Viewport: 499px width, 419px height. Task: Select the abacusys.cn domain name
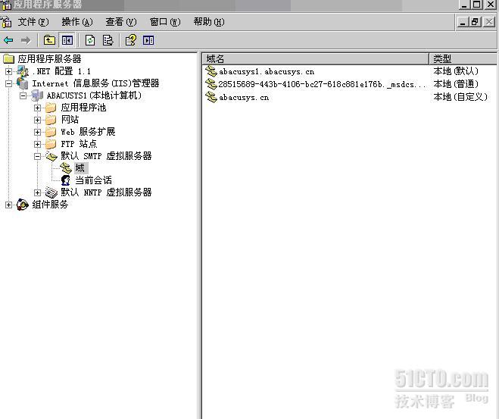click(x=244, y=98)
